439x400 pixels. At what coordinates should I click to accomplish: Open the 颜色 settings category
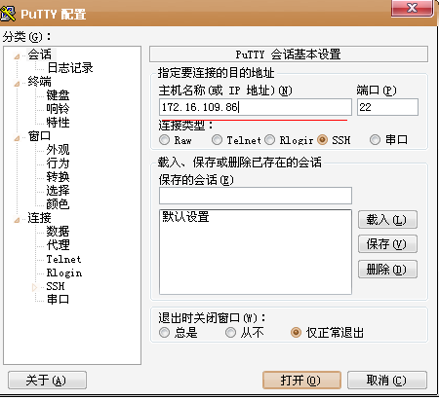(58, 204)
